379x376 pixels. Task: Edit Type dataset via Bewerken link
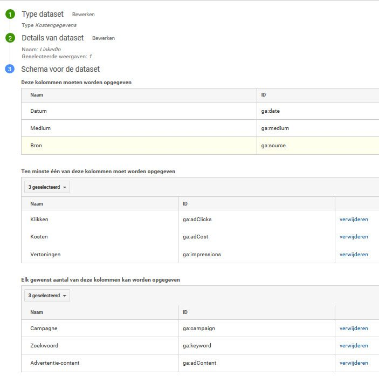(83, 14)
